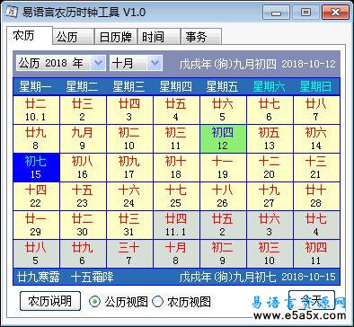Pick the gray 11.1 廿四 cell
Screen dimensions: 354x327
point(176,225)
